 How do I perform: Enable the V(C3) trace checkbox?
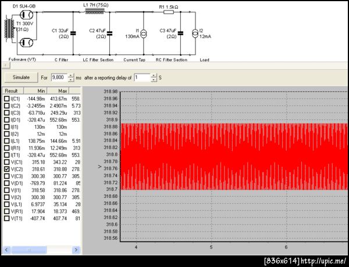pos(7,176)
